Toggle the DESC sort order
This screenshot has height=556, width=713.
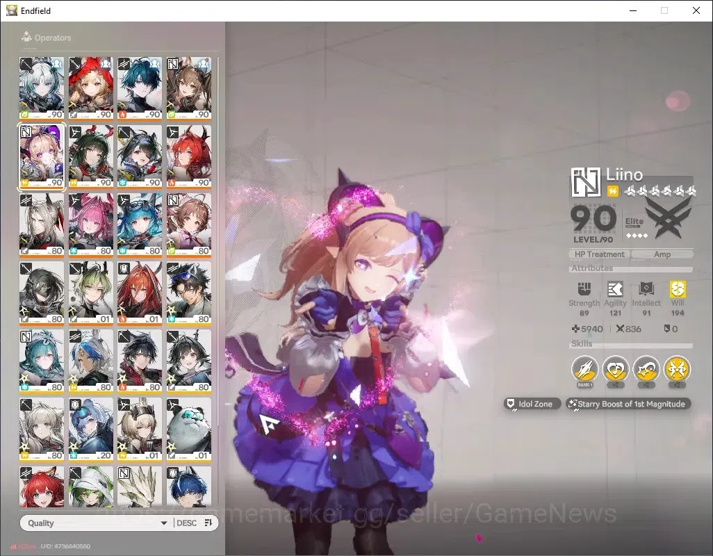pos(194,523)
